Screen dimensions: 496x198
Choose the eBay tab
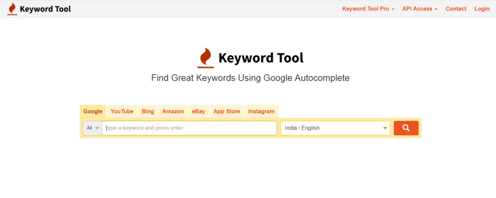tap(199, 111)
